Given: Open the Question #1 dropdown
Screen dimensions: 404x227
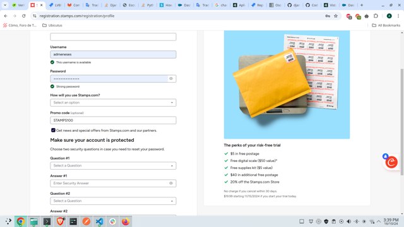Looking at the screenshot, I should tap(113, 166).
